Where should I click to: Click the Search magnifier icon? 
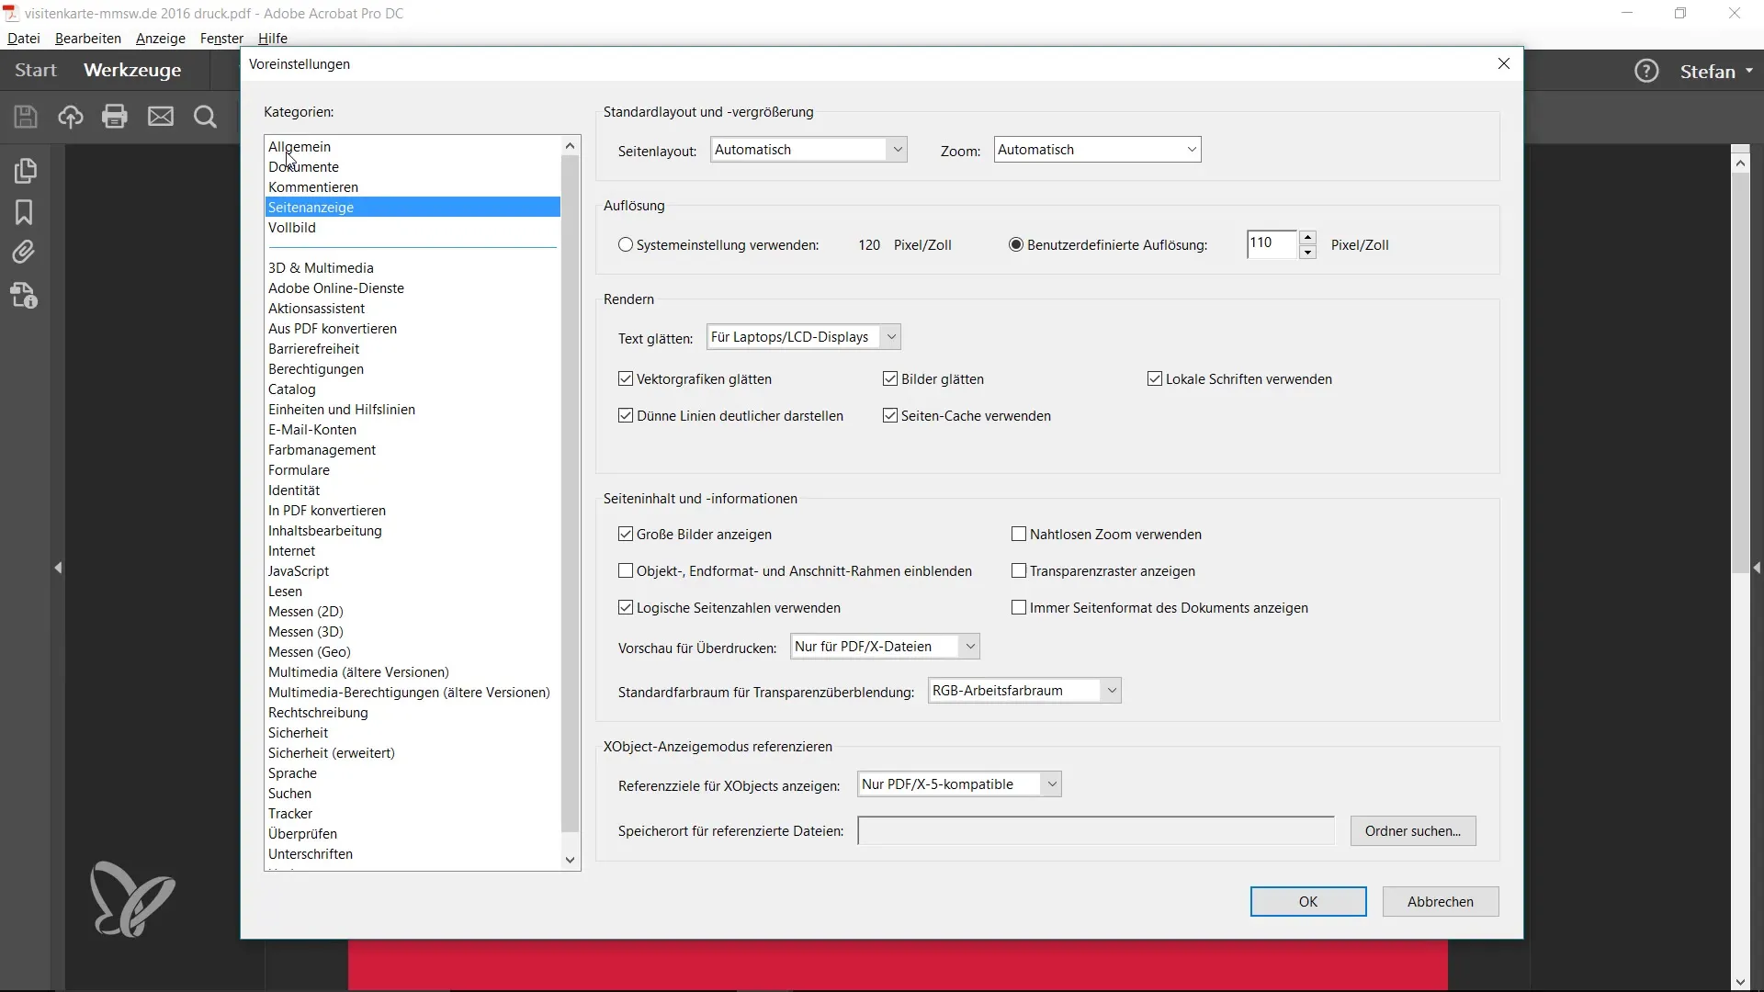(206, 117)
